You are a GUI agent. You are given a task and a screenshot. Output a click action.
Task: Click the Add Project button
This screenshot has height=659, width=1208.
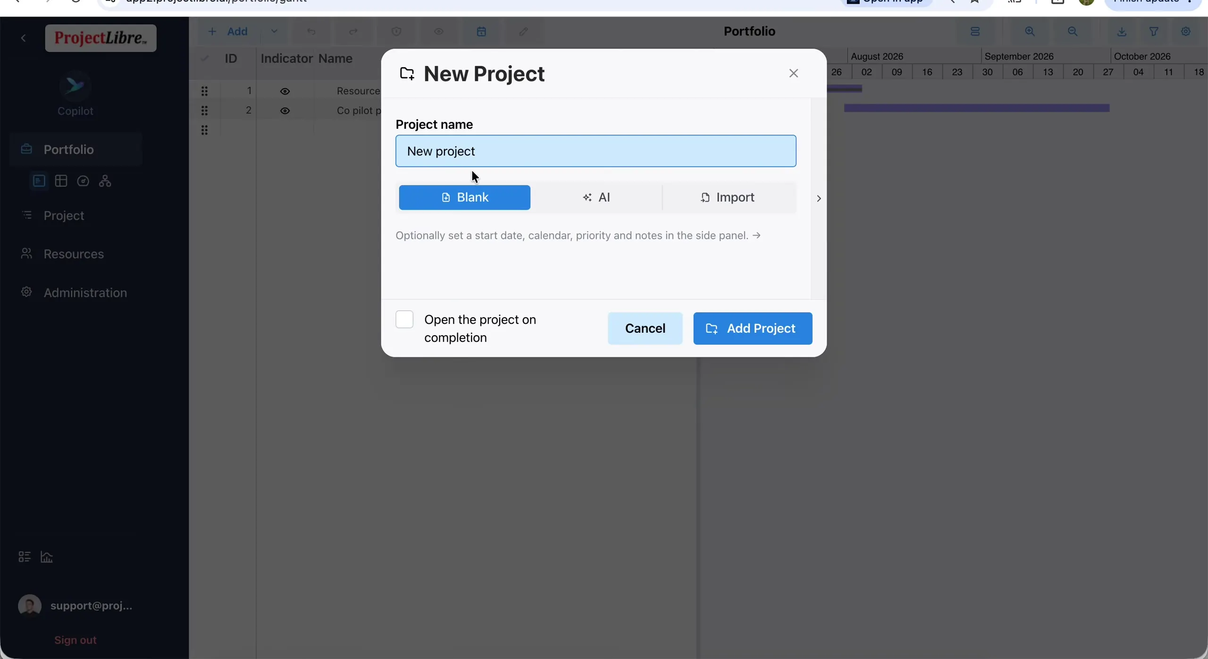pos(753,328)
